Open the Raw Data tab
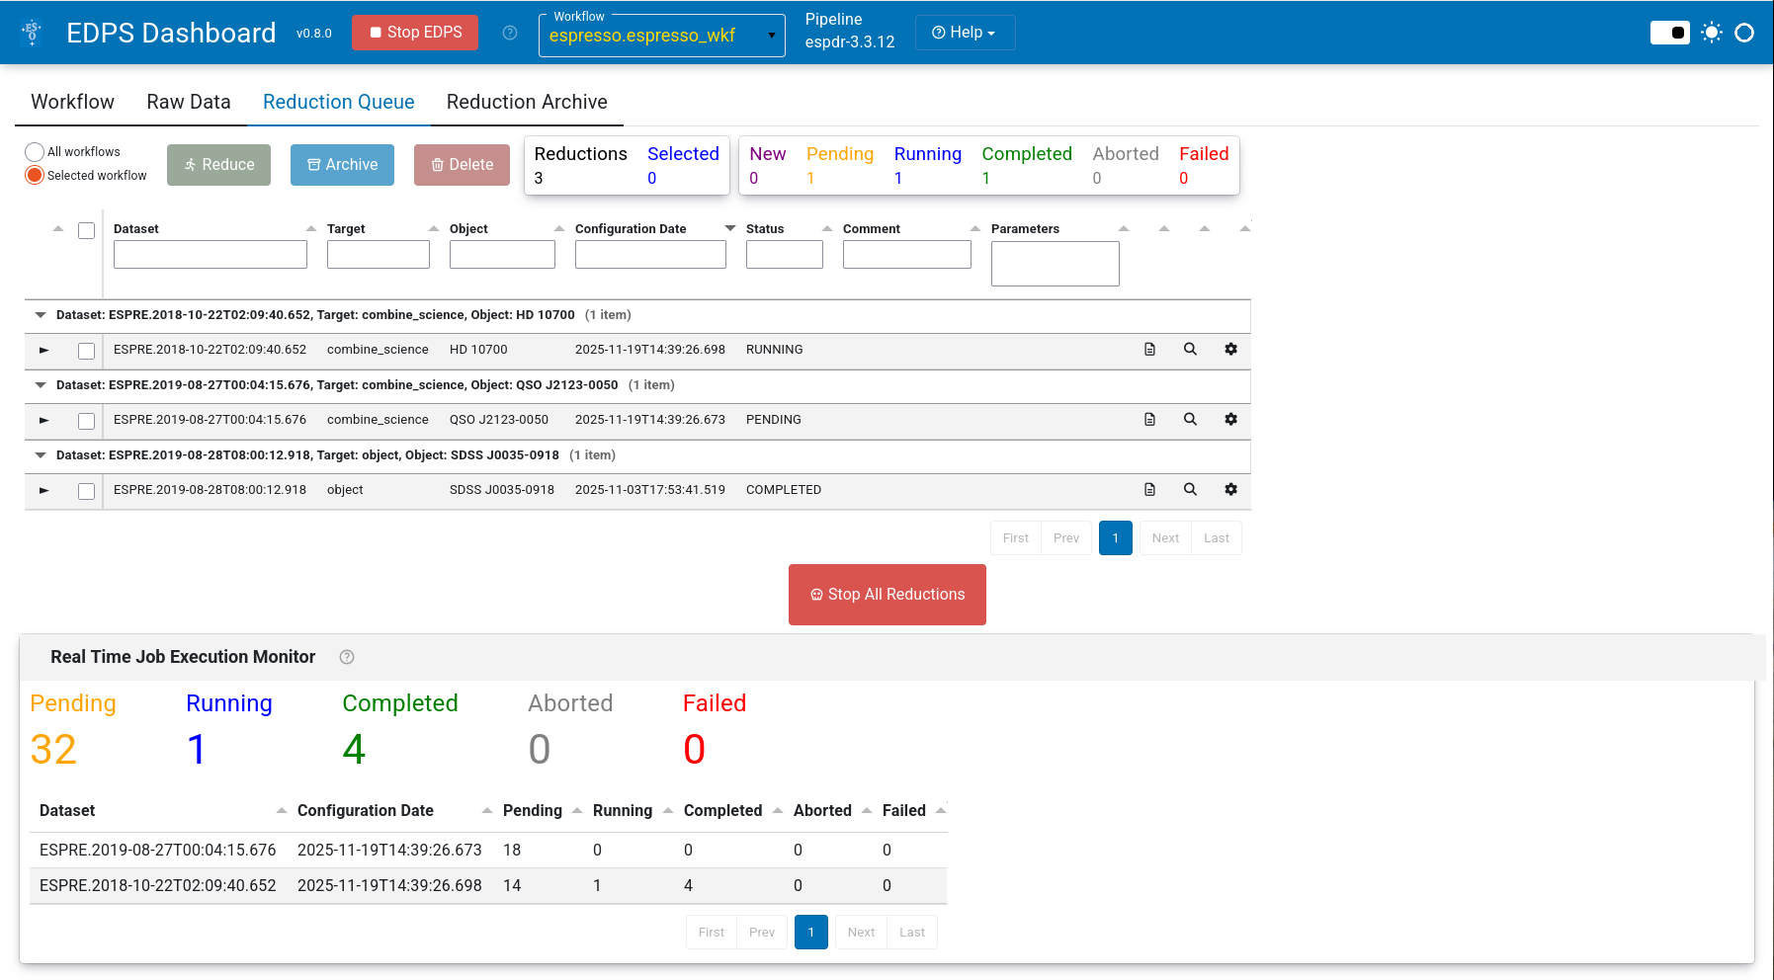 coord(189,102)
